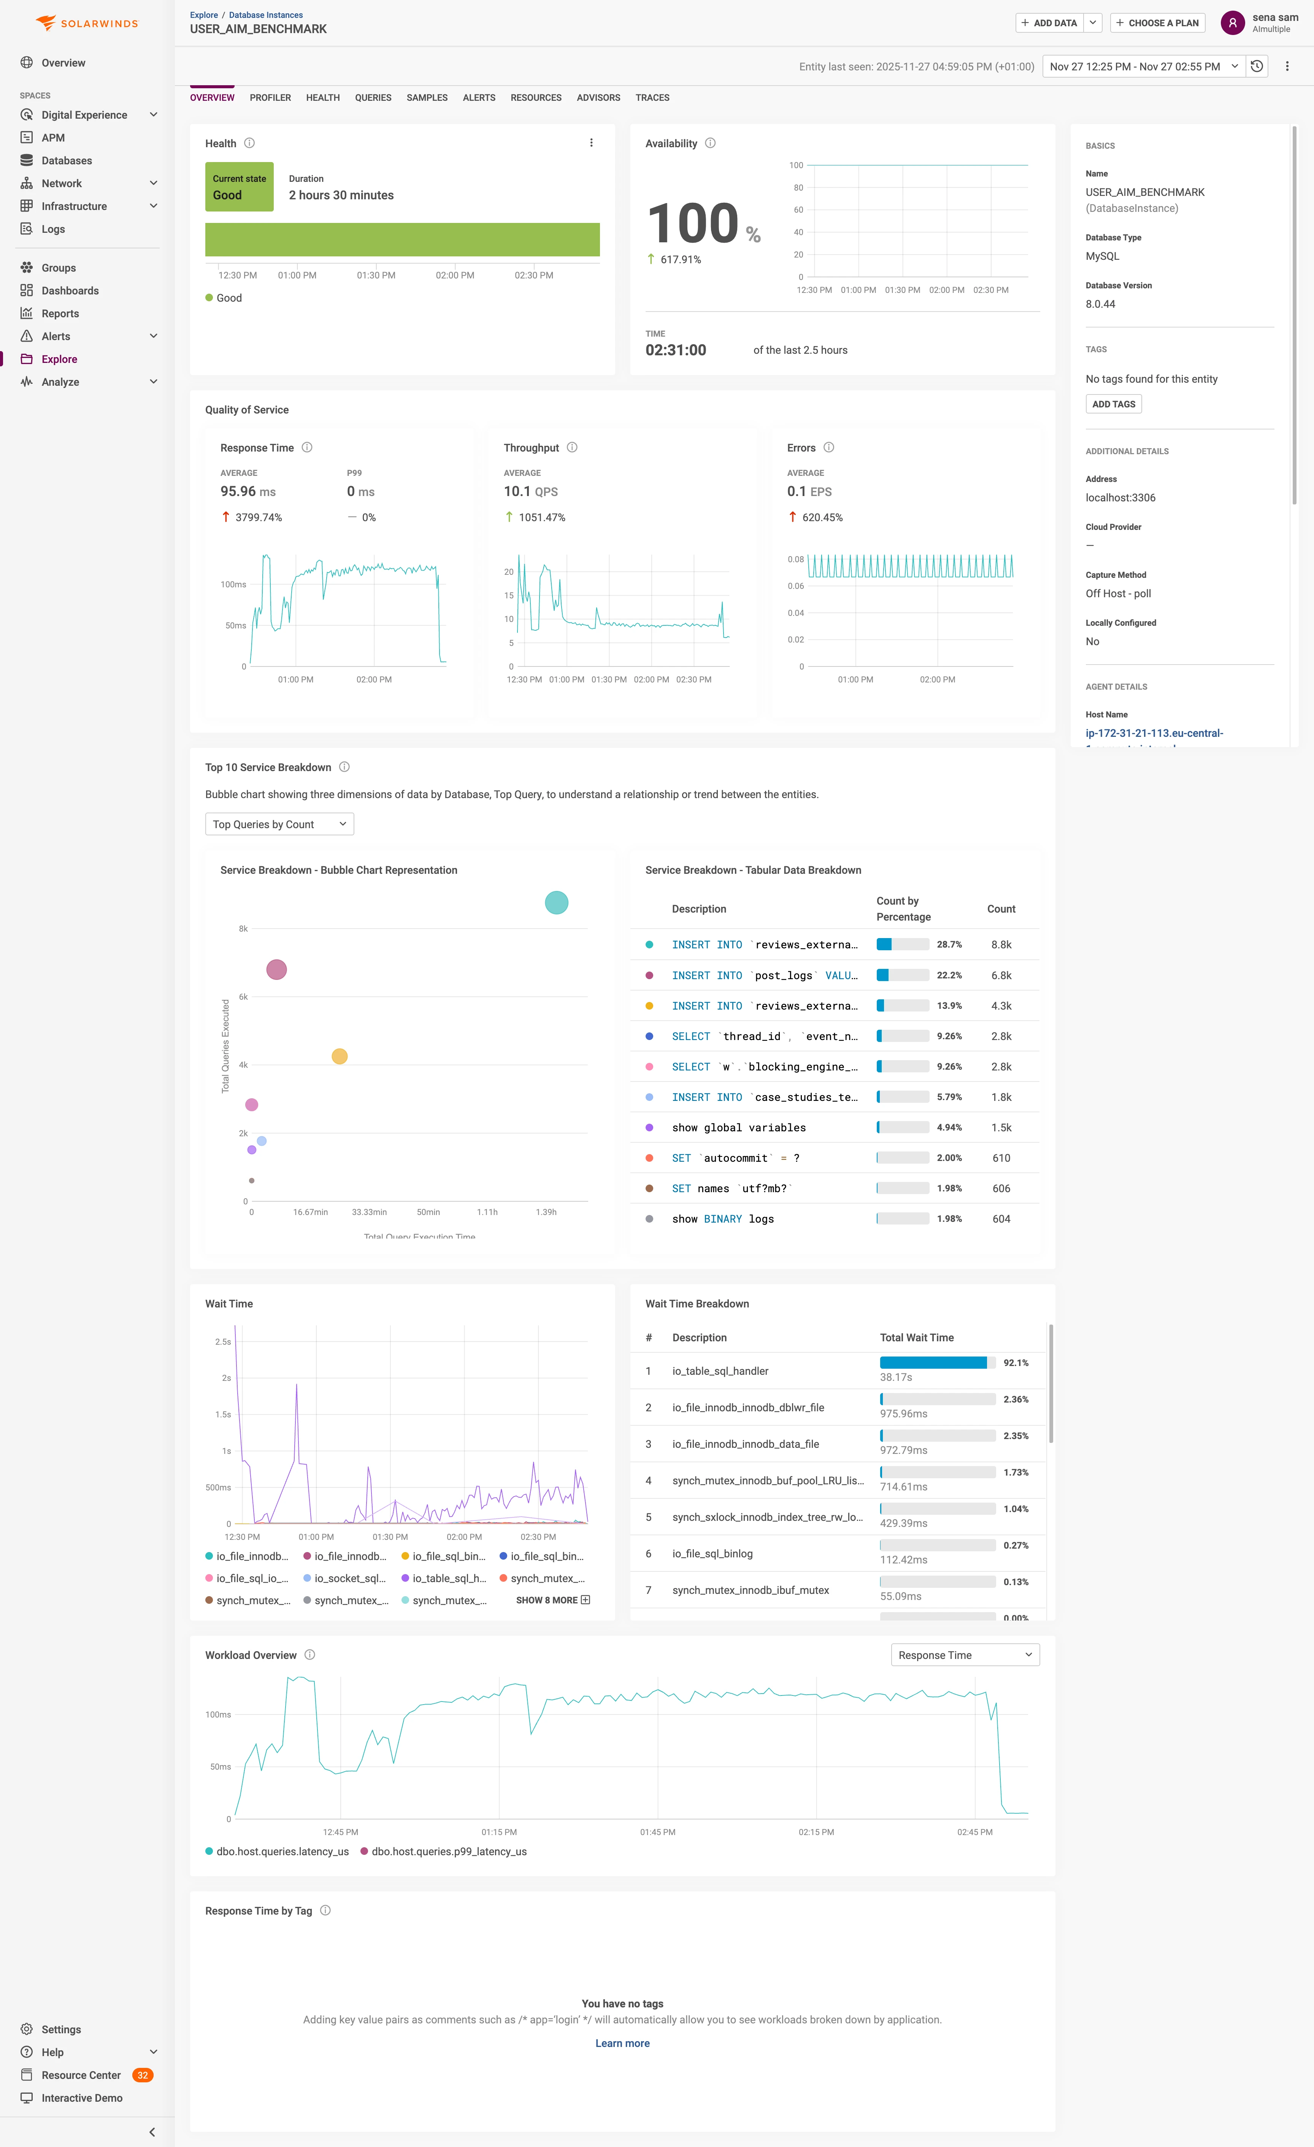
Task: Click the Health info icon
Action: 250,143
